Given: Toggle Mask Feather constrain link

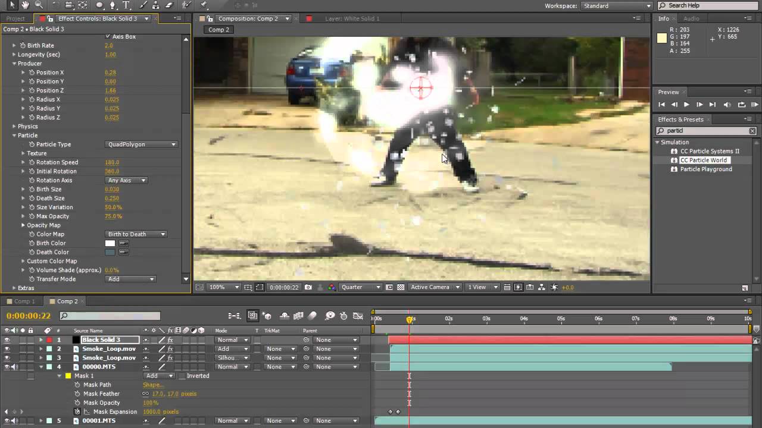Looking at the screenshot, I should (x=146, y=394).
